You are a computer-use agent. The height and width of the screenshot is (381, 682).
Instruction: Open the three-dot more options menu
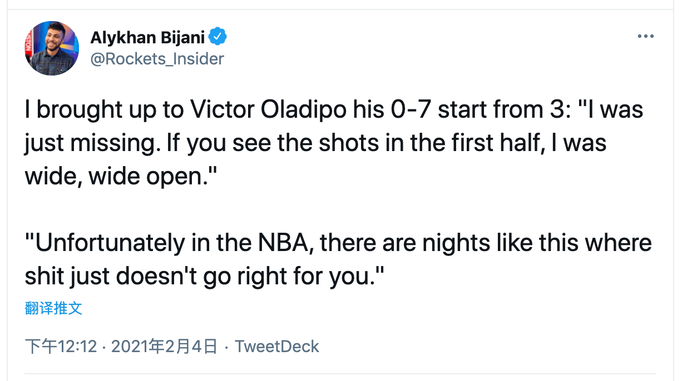click(x=645, y=37)
